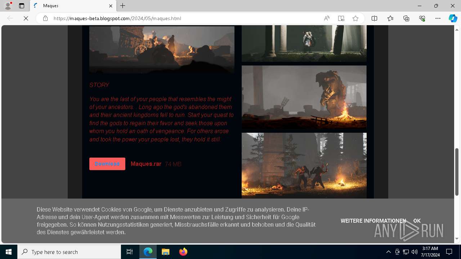The width and height of the screenshot is (461, 259).
Task: Open the Favorites list
Action: point(390,18)
